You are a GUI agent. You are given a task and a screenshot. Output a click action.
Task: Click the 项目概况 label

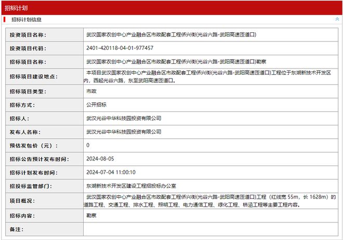coord(22,201)
